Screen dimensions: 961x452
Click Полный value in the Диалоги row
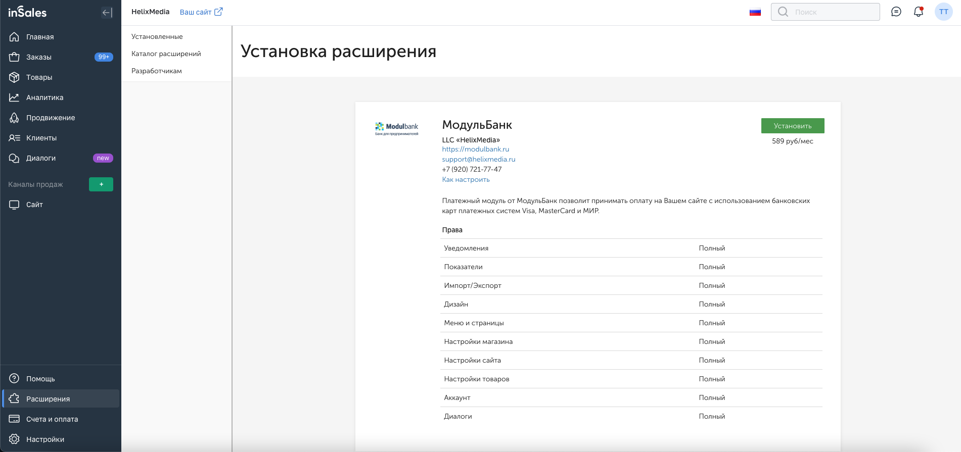(712, 416)
